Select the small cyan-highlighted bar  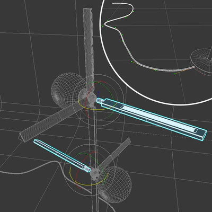(x=62, y=156)
